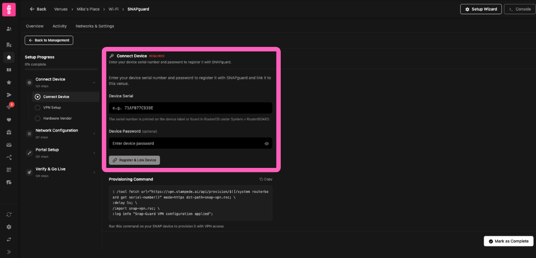Switch to the Networks & Settings tab
The width and height of the screenshot is (536, 258).
[95, 26]
